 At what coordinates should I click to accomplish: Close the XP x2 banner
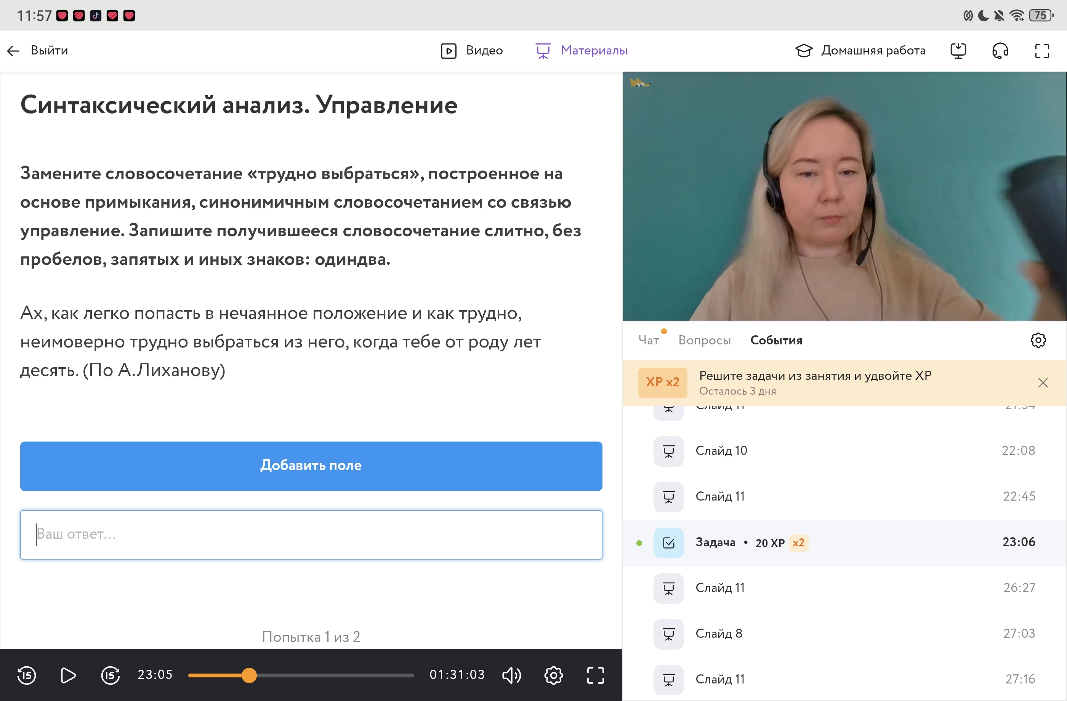tap(1043, 383)
